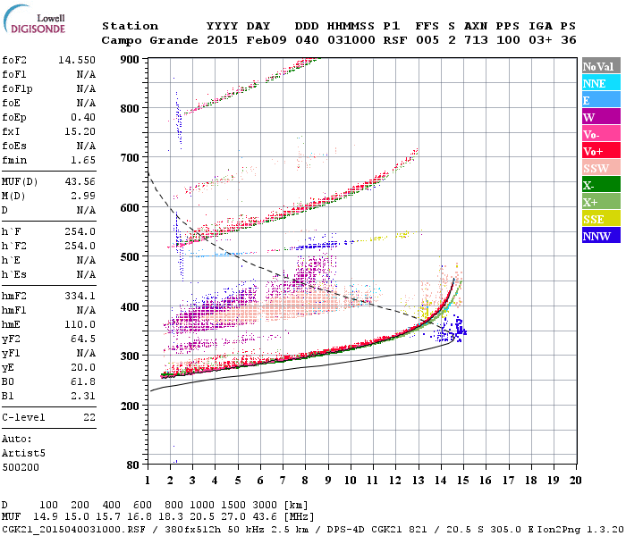Select the NNW blue legend swatch
Image resolution: width=626 pixels, height=536 pixels.
point(601,236)
